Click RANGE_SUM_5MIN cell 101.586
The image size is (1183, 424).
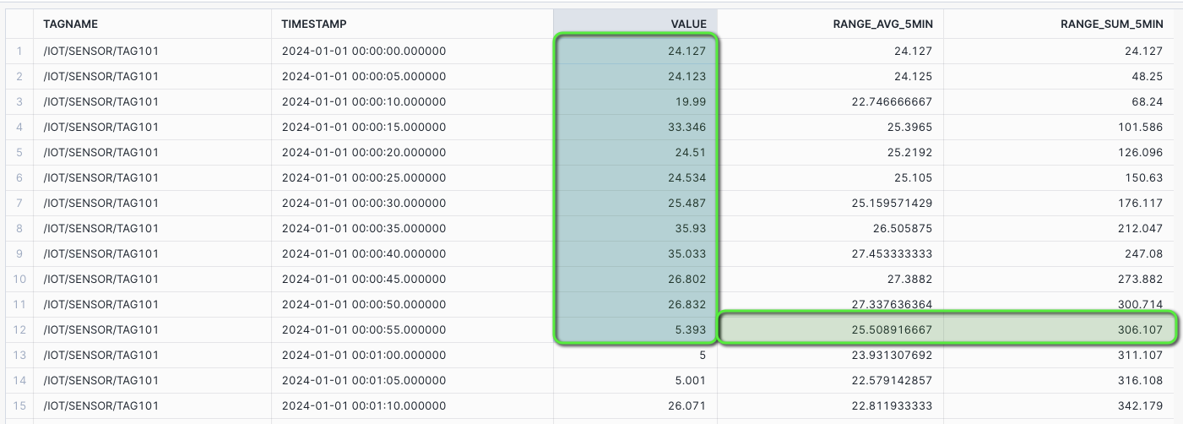pos(1059,127)
